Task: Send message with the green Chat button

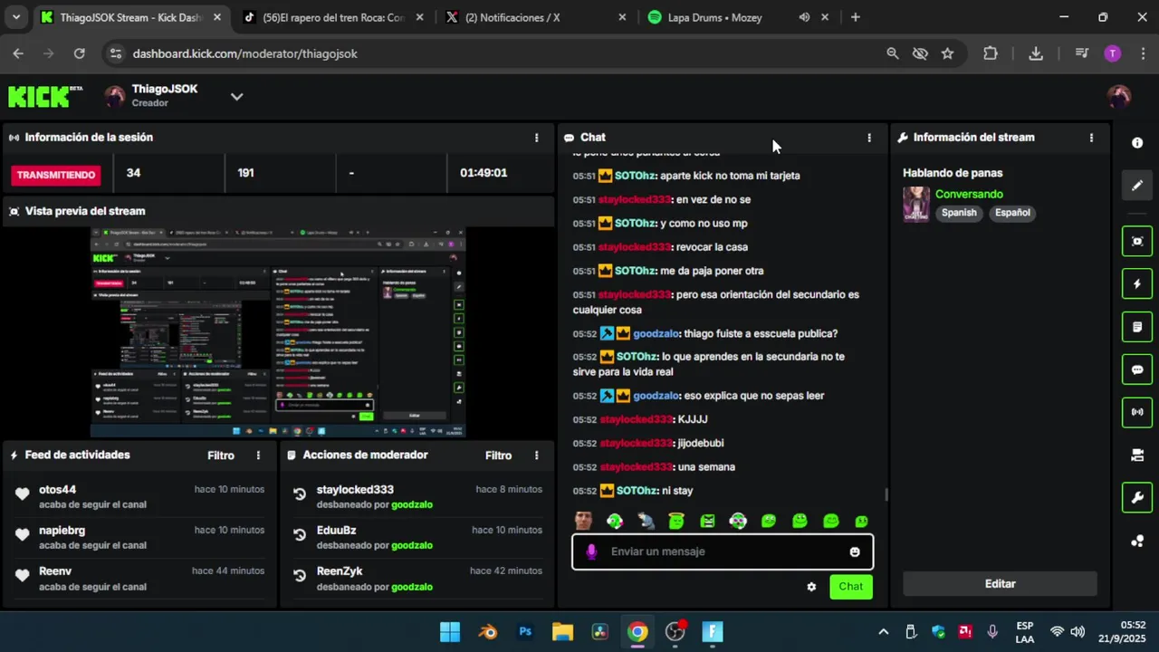Action: click(x=851, y=587)
